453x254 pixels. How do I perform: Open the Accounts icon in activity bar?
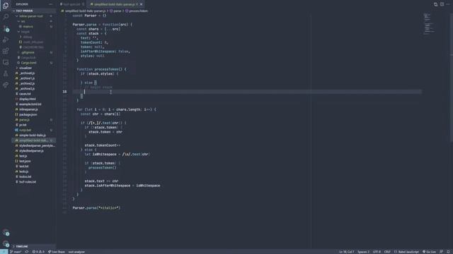point(6,233)
